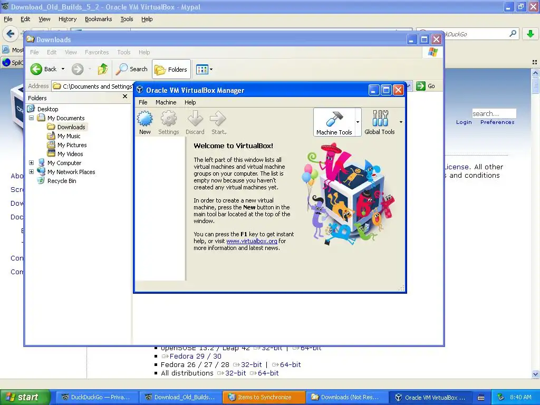Open All distributions 32-bit link

[235, 373]
